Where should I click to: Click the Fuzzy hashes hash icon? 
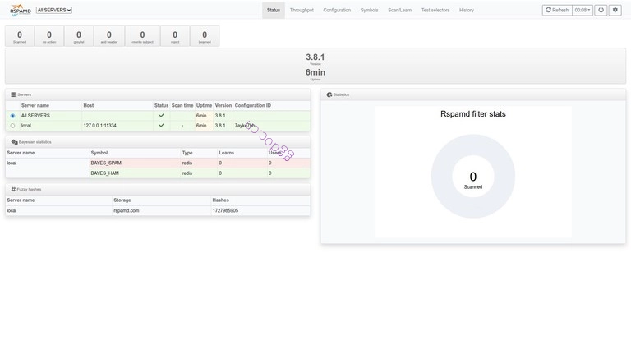tap(13, 189)
